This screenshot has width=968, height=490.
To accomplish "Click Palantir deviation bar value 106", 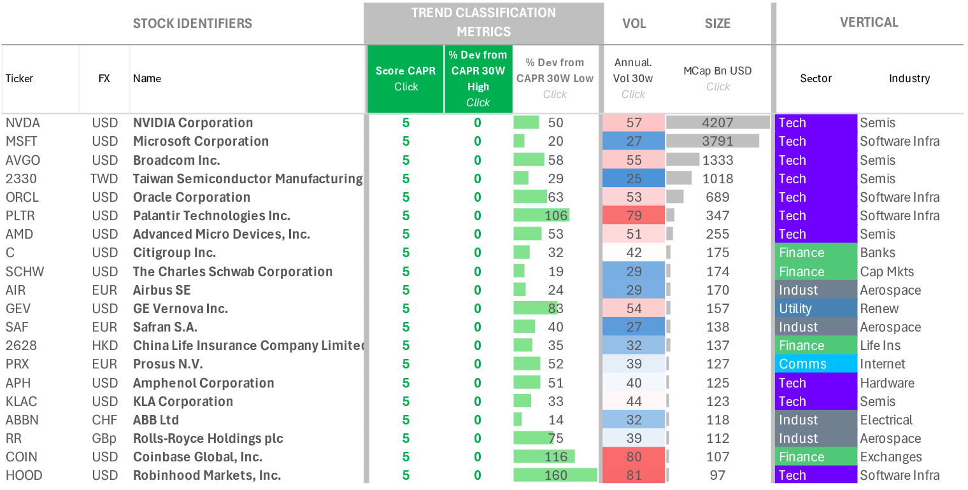I will coord(556,216).
